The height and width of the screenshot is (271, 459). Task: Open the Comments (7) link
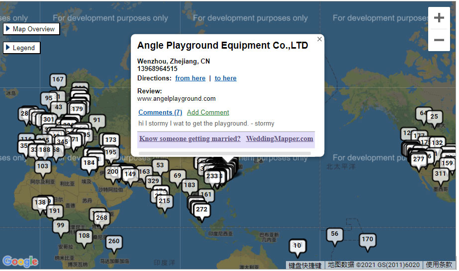coord(160,113)
